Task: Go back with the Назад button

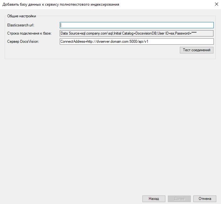Action: (x=154, y=199)
